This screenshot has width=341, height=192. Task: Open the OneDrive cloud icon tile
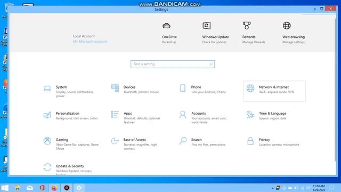(x=166, y=26)
